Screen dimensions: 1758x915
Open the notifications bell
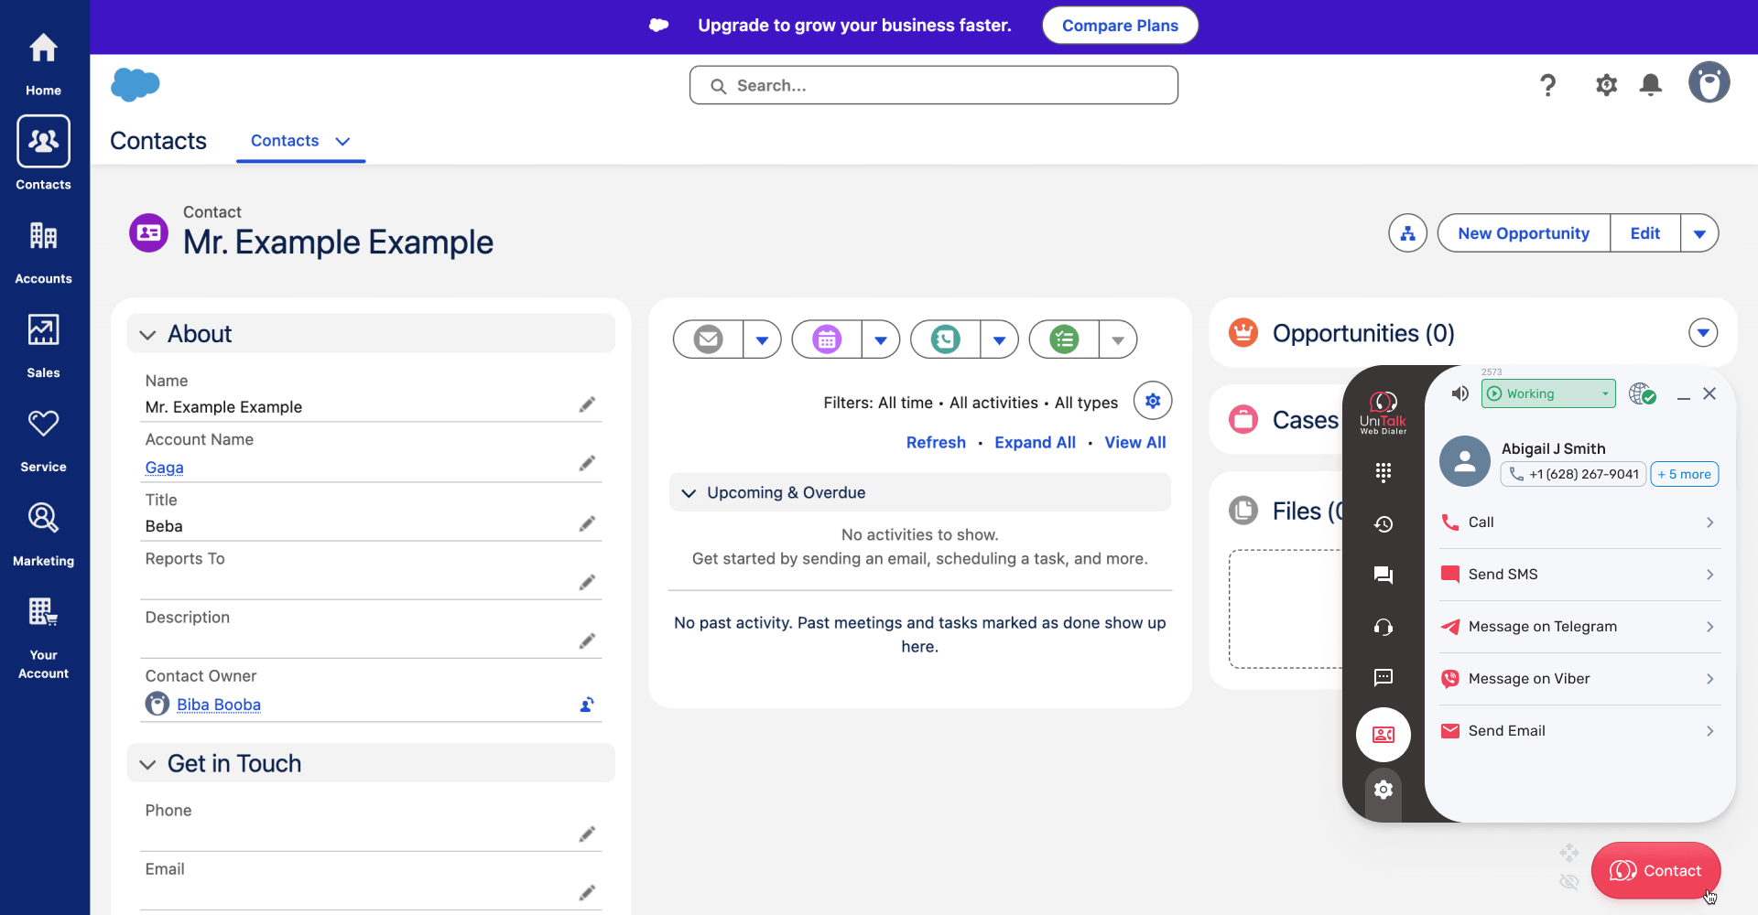[x=1651, y=85]
